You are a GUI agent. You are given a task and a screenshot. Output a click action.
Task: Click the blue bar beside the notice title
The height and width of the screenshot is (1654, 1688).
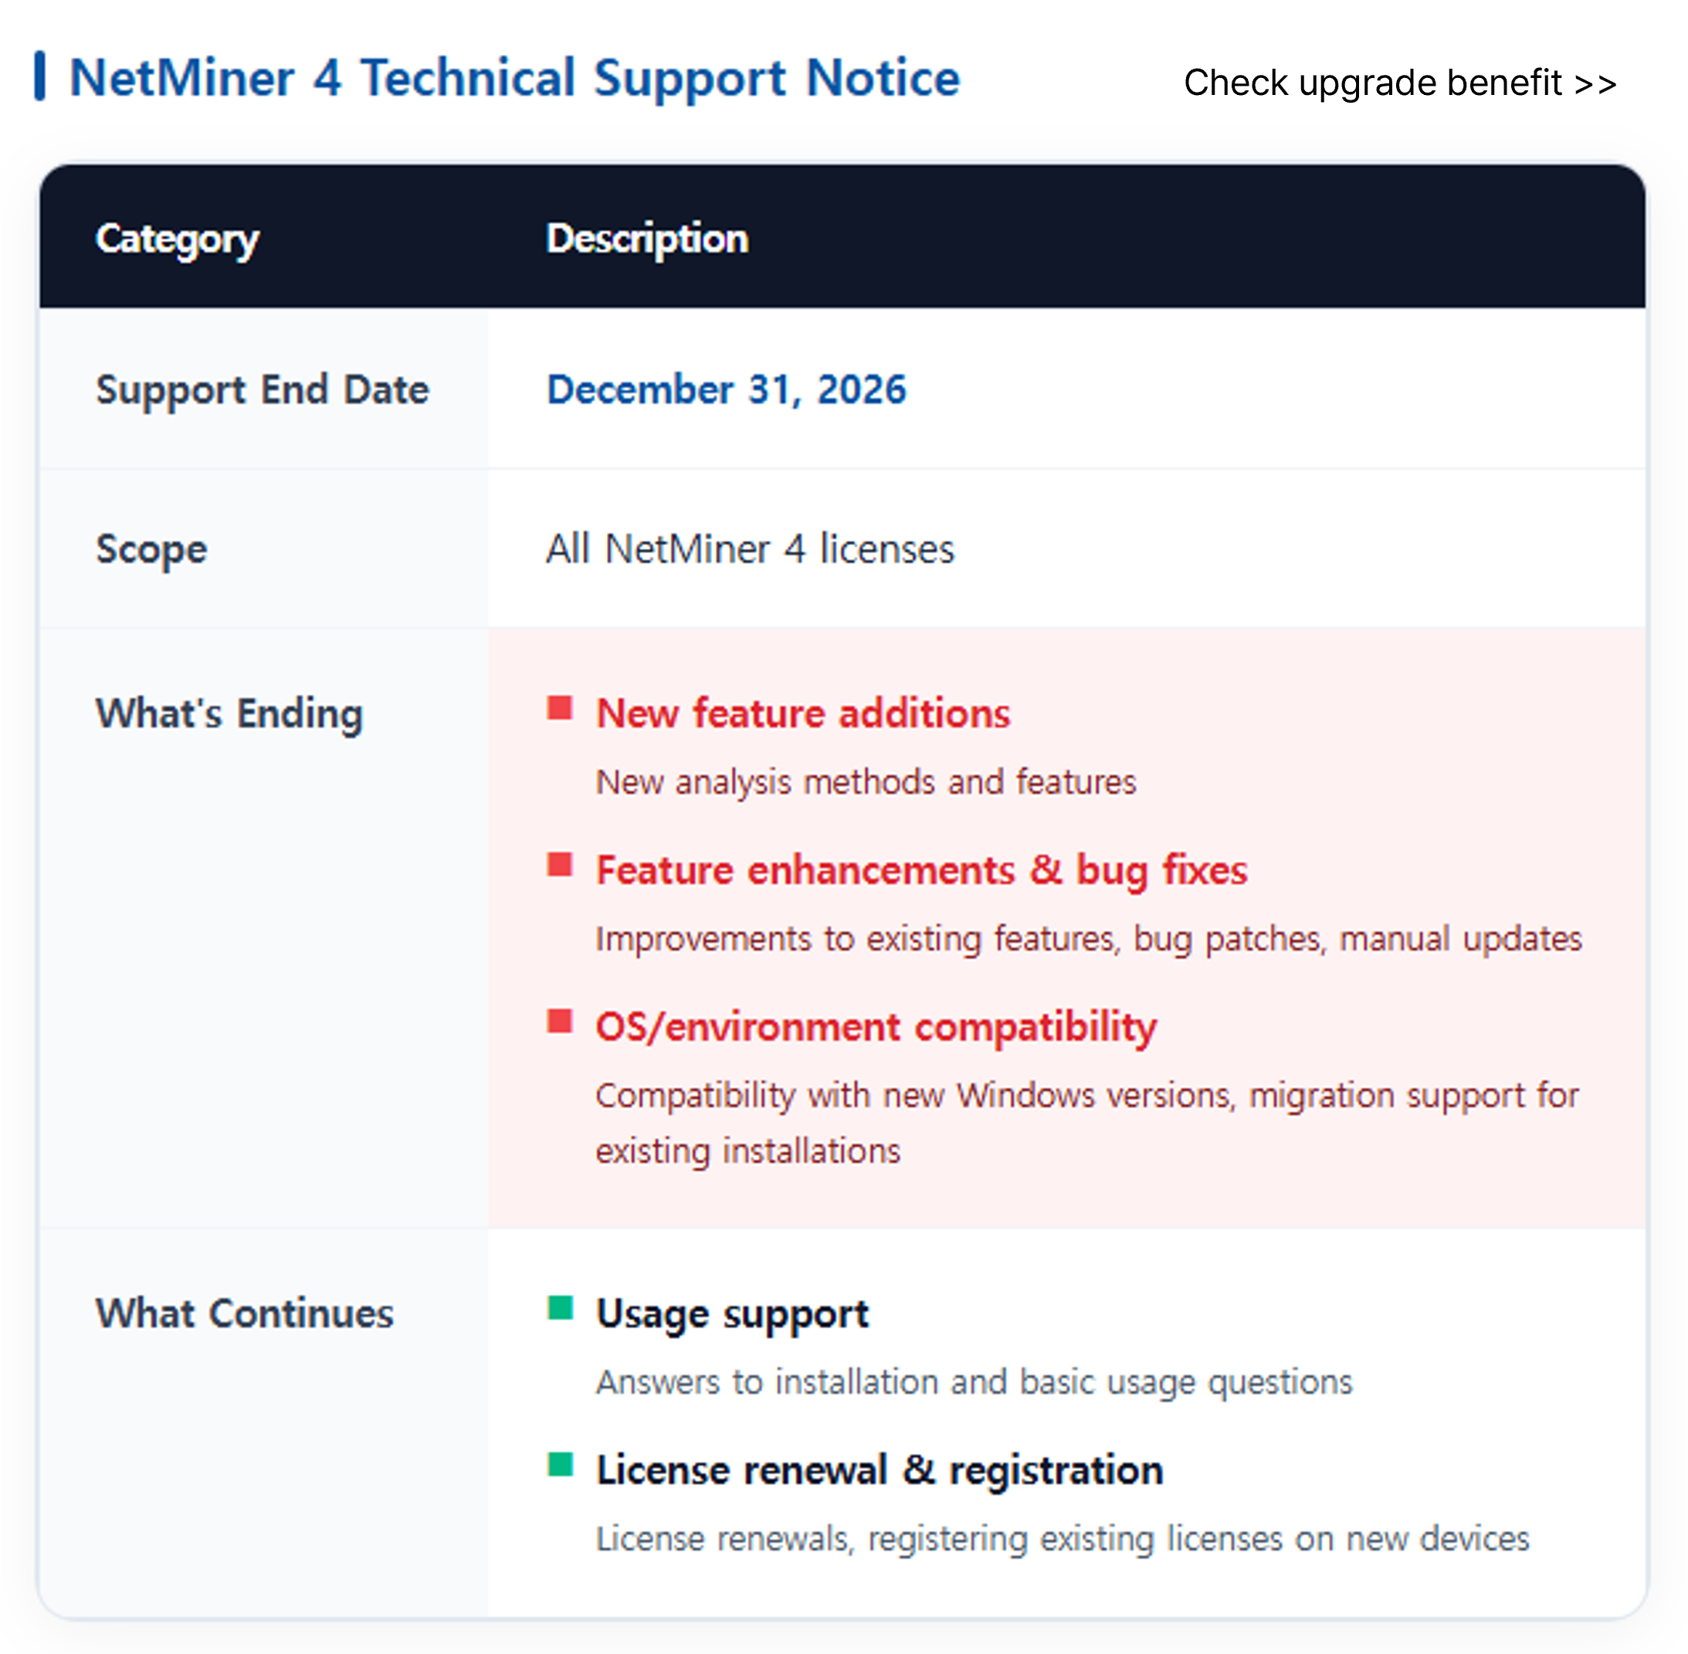pyautogui.click(x=40, y=76)
